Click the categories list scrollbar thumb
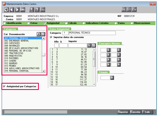This screenshot has height=117, width=159. (44, 54)
